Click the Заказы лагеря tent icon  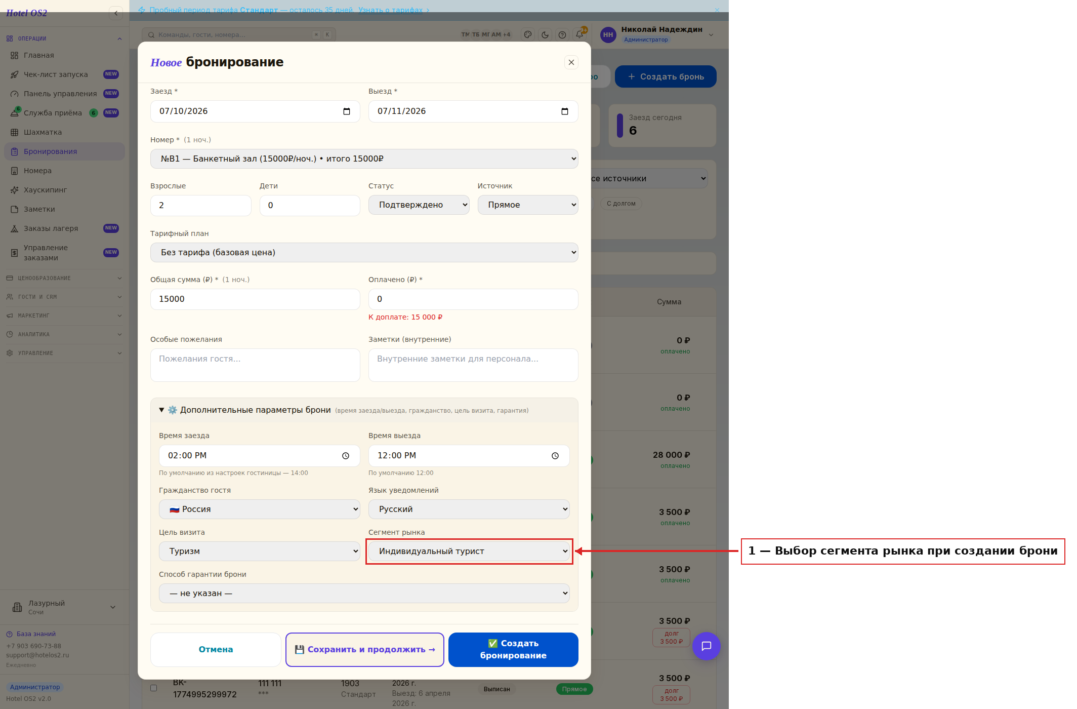(14, 228)
